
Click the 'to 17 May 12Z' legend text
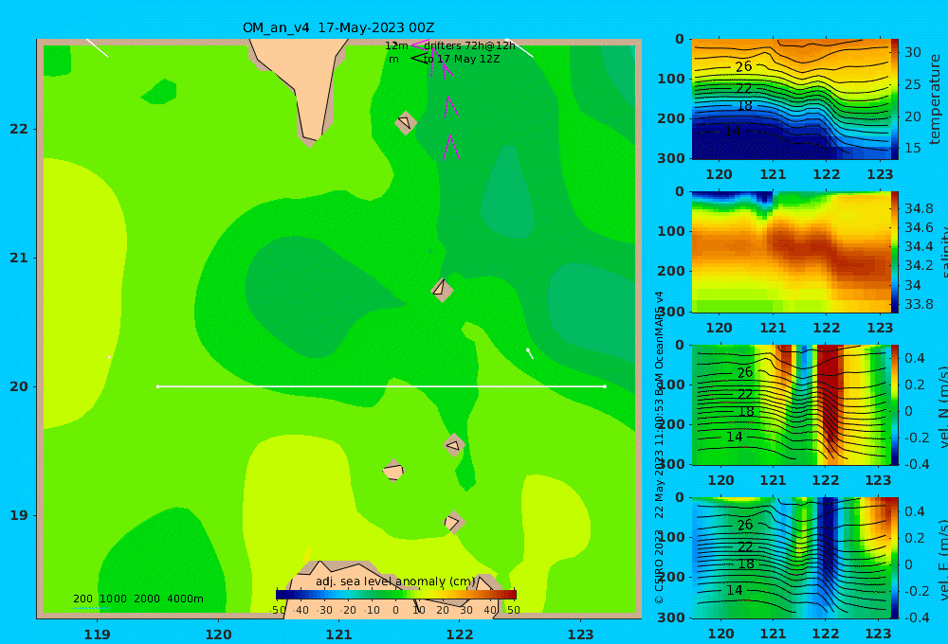(x=462, y=60)
